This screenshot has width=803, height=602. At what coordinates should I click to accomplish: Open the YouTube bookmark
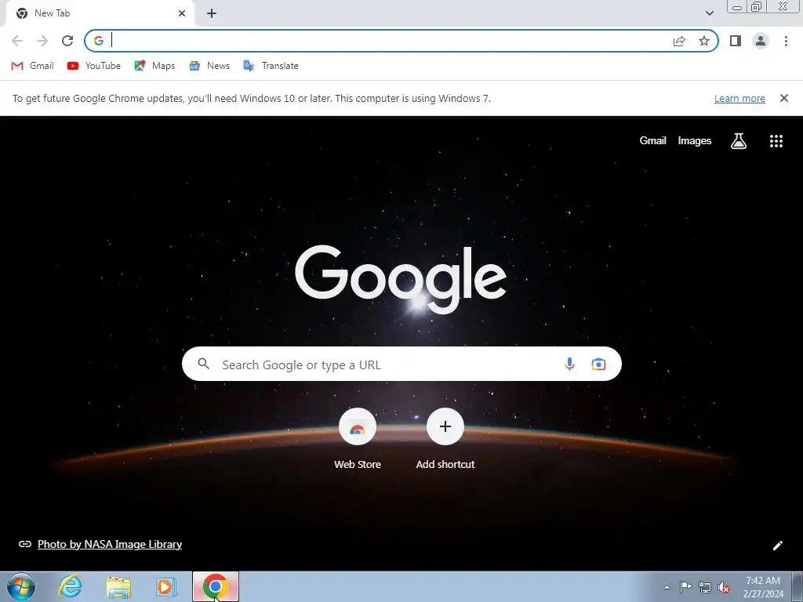coord(94,66)
